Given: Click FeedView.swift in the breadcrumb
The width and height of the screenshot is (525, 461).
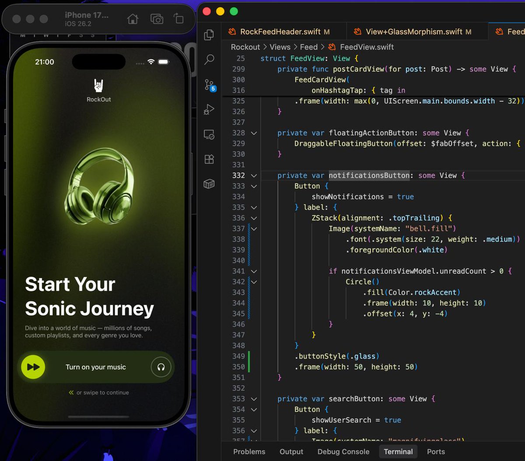Looking at the screenshot, I should coord(367,47).
